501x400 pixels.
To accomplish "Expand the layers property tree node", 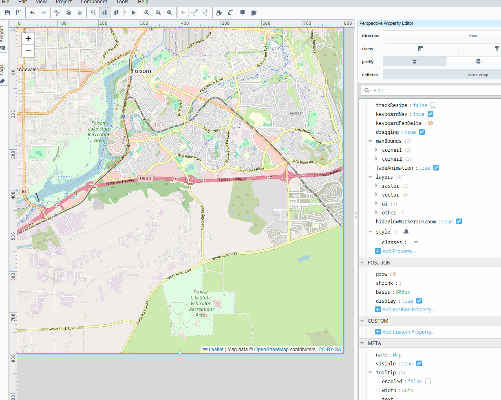I will [x=371, y=177].
